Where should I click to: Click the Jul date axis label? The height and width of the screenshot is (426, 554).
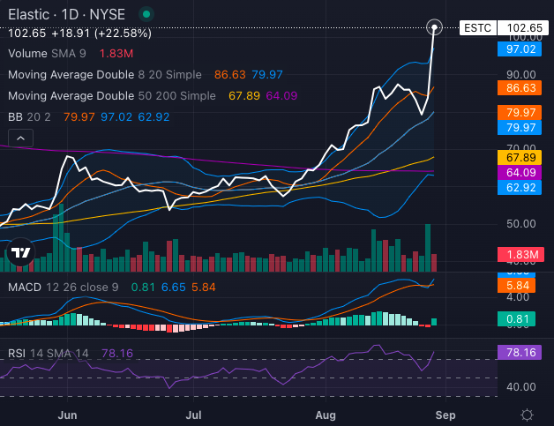[193, 415]
